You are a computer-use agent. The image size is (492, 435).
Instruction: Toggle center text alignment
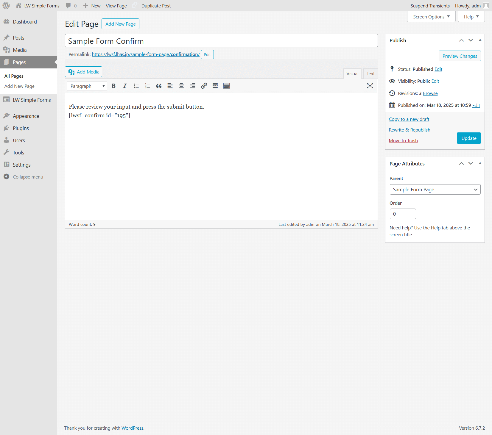click(x=181, y=86)
